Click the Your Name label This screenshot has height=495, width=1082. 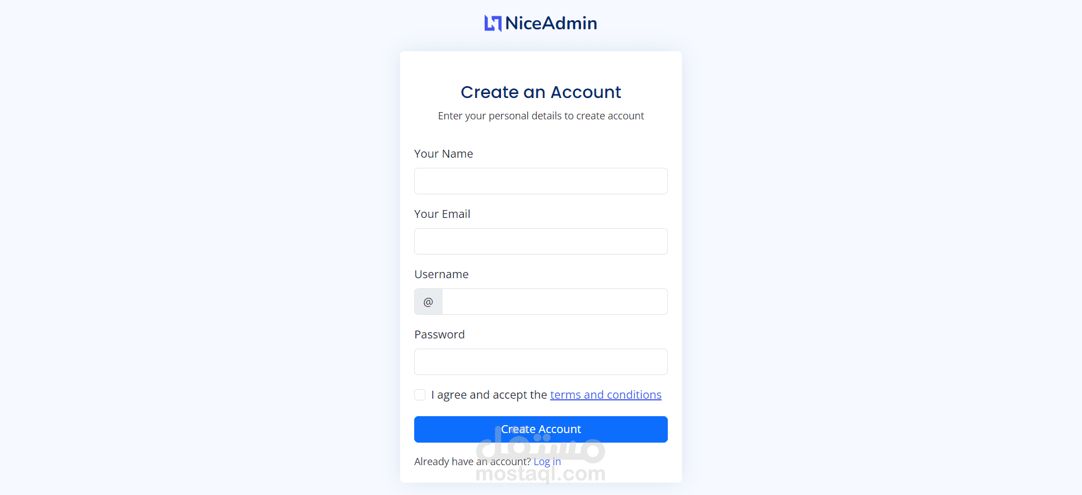(x=444, y=154)
